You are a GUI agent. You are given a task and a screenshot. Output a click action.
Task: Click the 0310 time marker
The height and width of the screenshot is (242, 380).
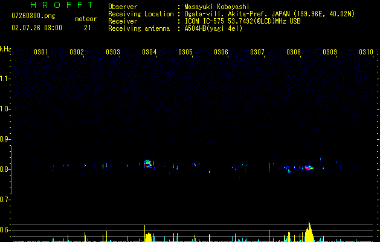click(366, 52)
